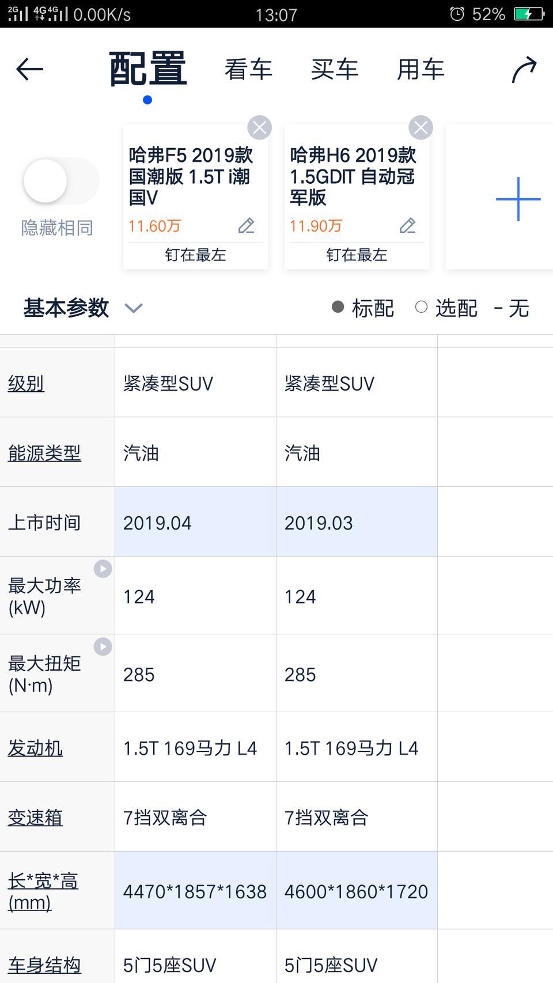Image resolution: width=553 pixels, height=983 pixels.
Task: Tap the 最大功率(kW) row label
Action: (44, 596)
